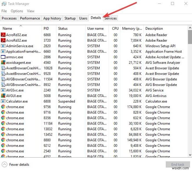Screen dimensions: 192x171
Task: Click the scrollbar down arrow
Action: coord(190,155)
